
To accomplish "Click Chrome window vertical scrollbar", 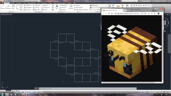I will pos(162,49).
